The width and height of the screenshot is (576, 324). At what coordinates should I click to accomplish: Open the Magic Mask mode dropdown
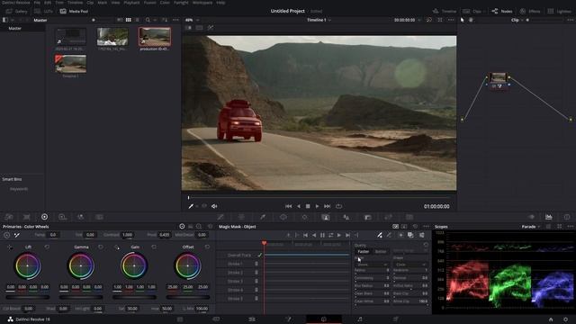(x=372, y=265)
